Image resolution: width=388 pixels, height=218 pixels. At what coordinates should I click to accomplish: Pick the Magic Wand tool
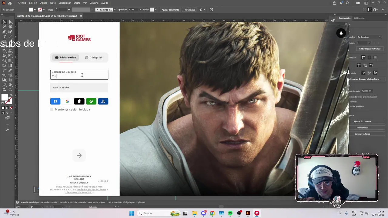[4, 27]
